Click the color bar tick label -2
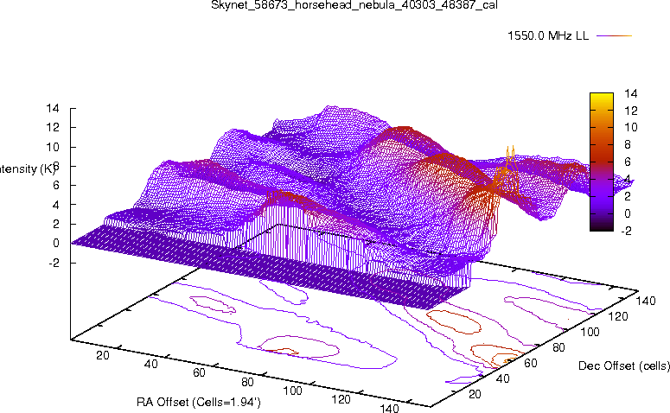Screen dimensions: 670x413 (627, 230)
